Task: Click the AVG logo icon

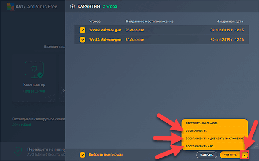Action: (11, 7)
